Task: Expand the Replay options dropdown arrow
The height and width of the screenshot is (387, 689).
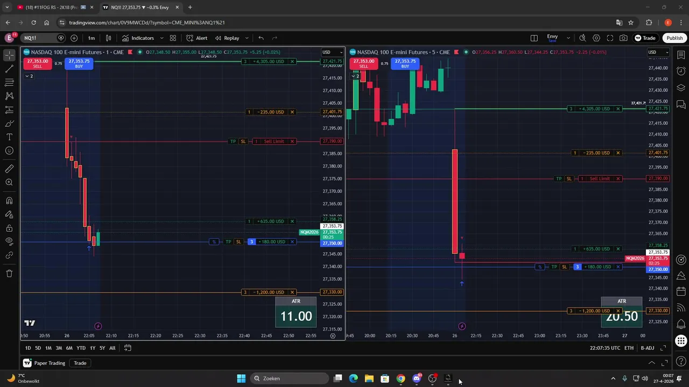Action: pyautogui.click(x=247, y=38)
